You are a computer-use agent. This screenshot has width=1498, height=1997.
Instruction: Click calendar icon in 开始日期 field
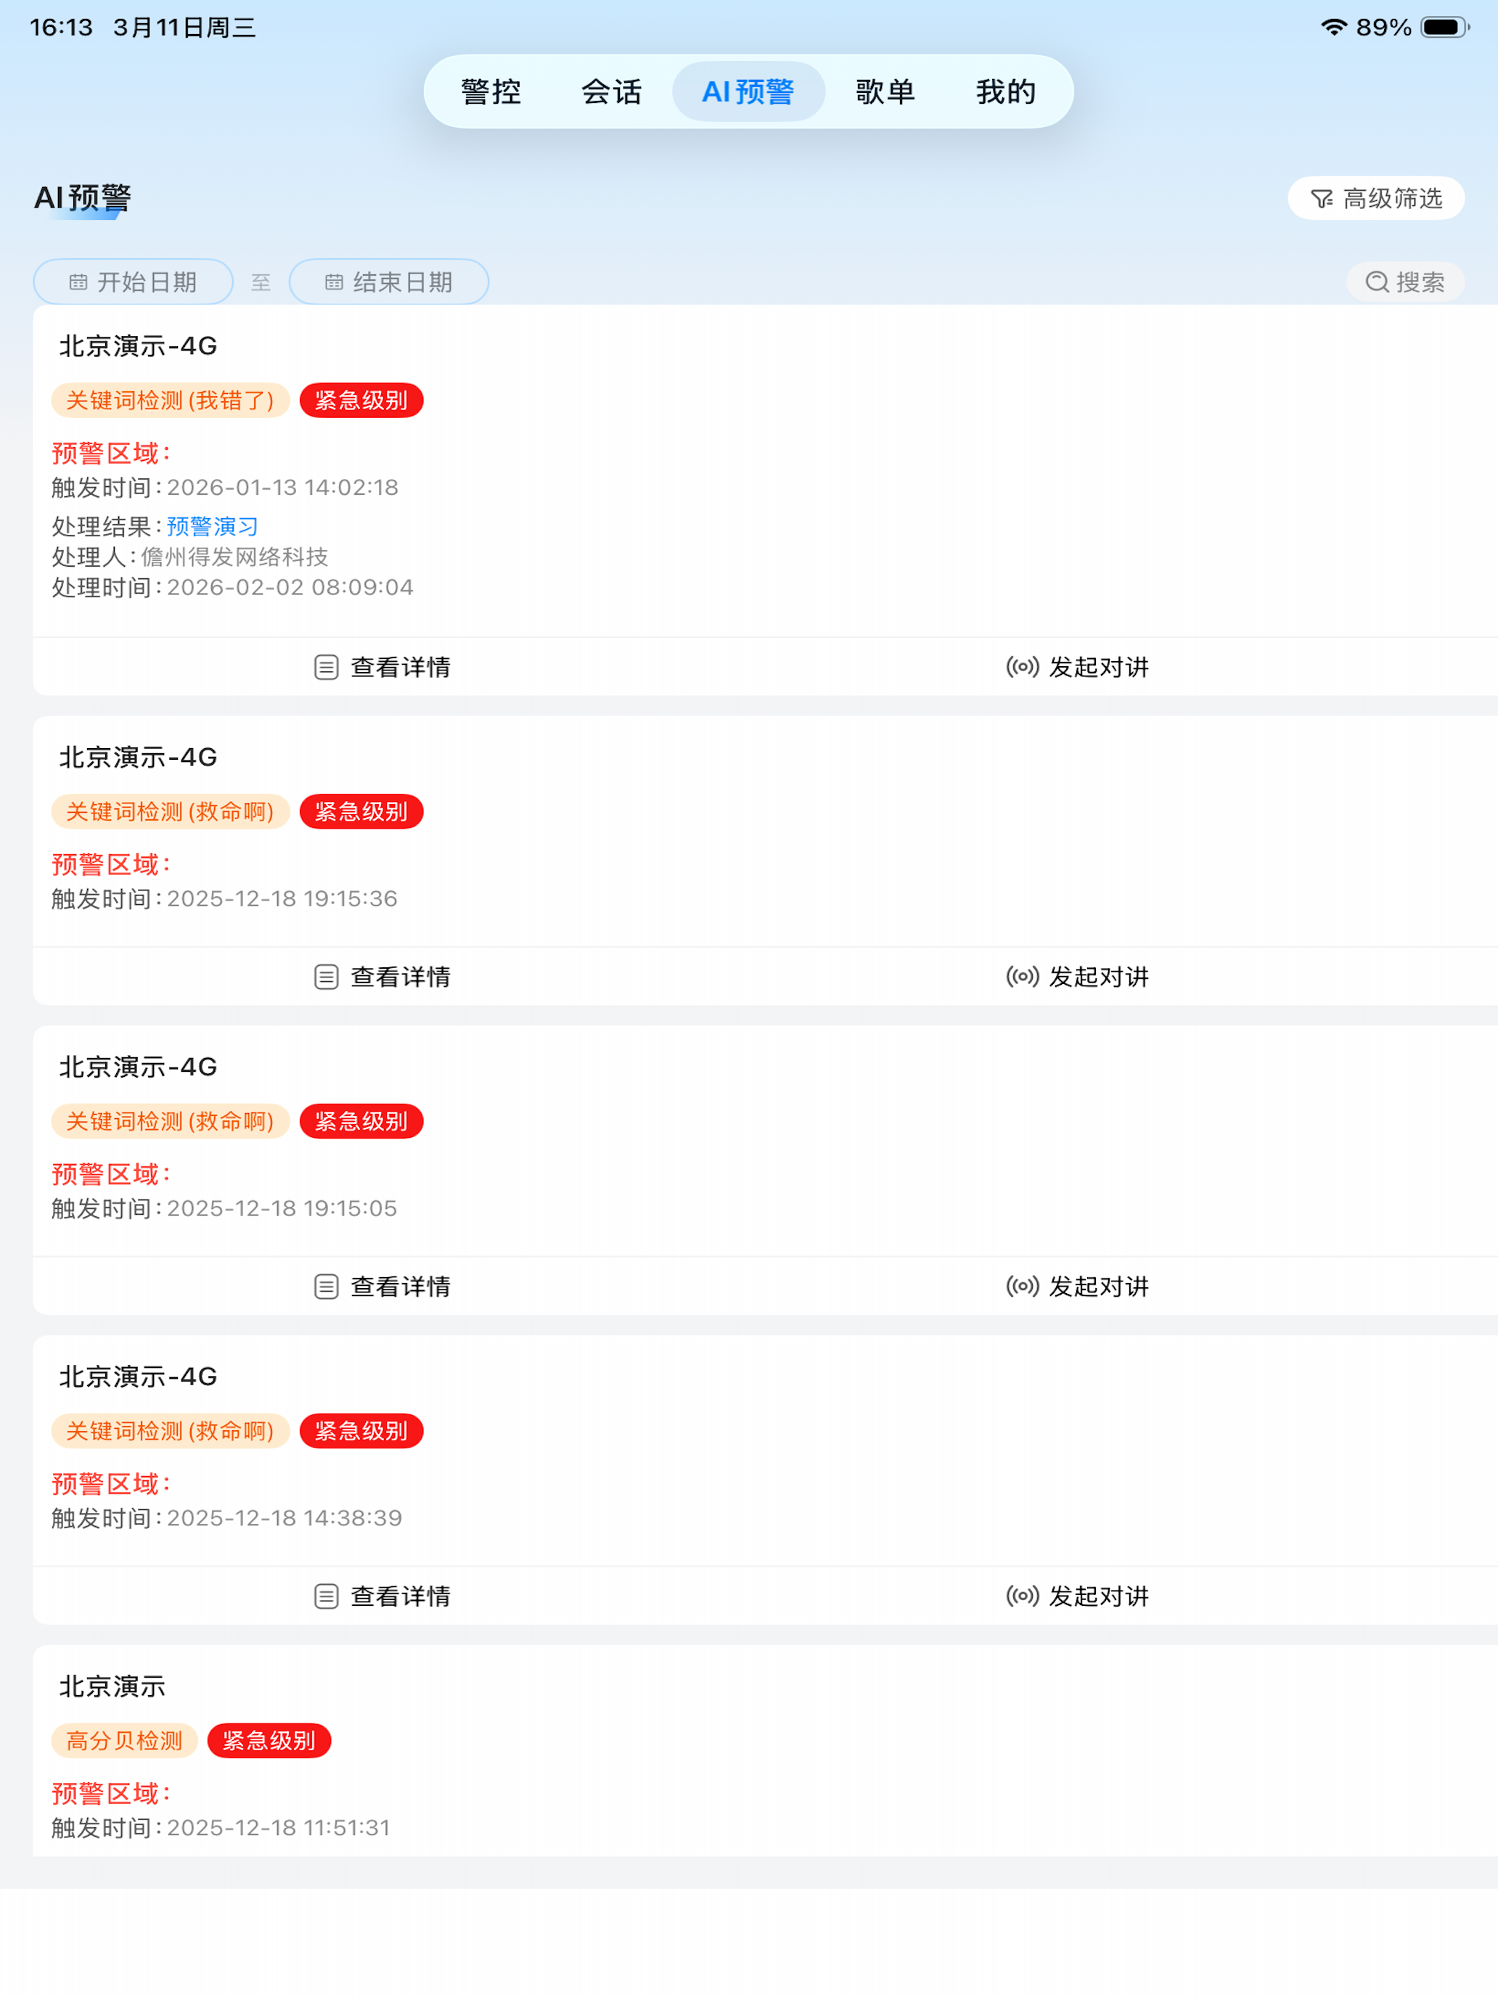(78, 282)
